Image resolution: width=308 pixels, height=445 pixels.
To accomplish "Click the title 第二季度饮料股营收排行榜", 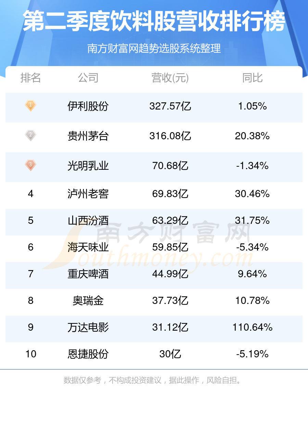I will tap(154, 21).
